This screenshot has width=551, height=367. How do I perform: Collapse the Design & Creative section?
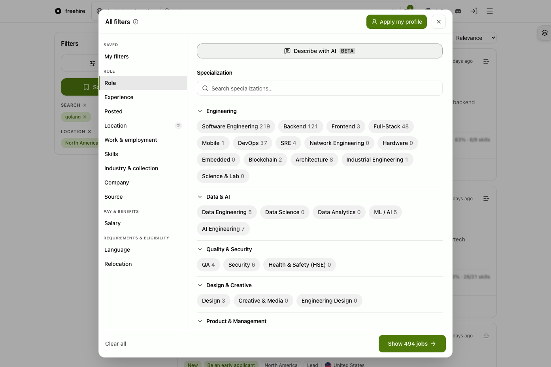point(200,285)
